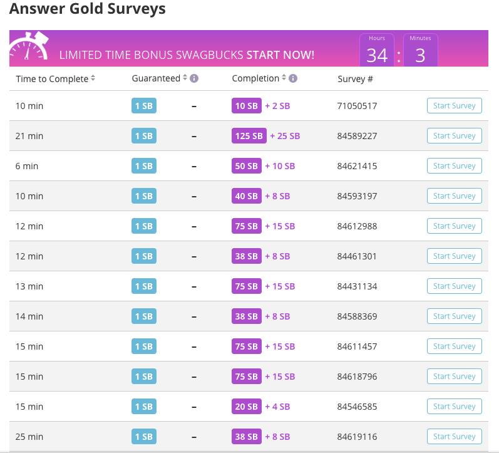499x453 pixels.
Task: Click the 14 min time cell
Action: pyautogui.click(x=29, y=316)
